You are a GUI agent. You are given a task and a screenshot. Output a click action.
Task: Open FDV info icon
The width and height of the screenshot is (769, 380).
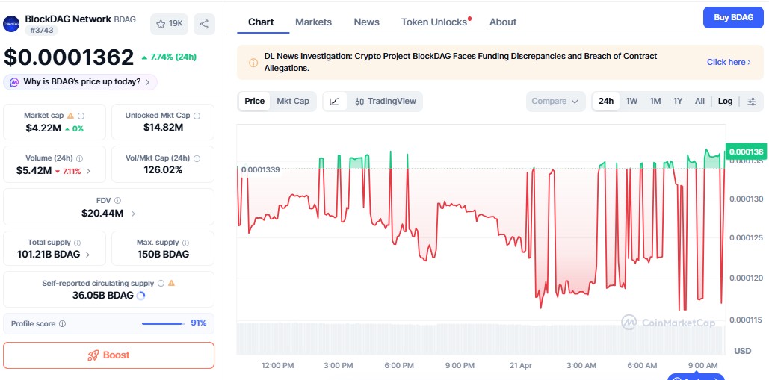(x=118, y=200)
